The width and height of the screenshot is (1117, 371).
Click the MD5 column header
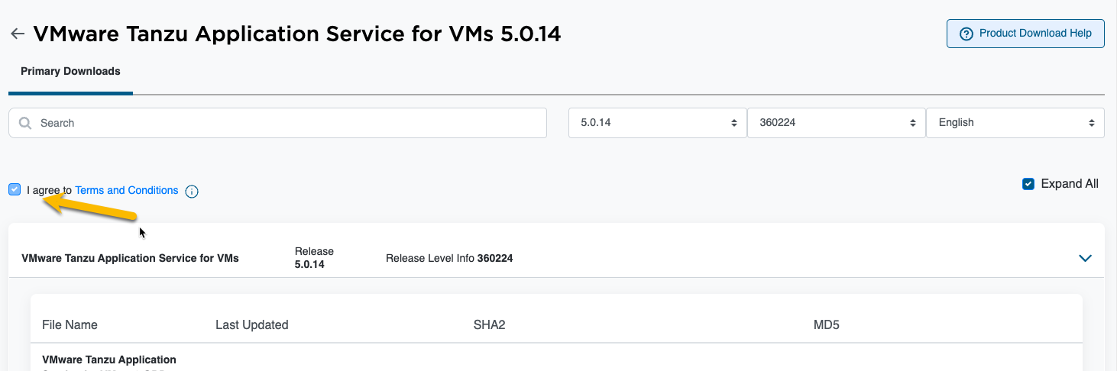(x=827, y=324)
